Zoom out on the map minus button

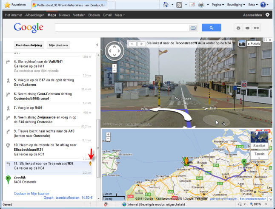tap(108, 139)
